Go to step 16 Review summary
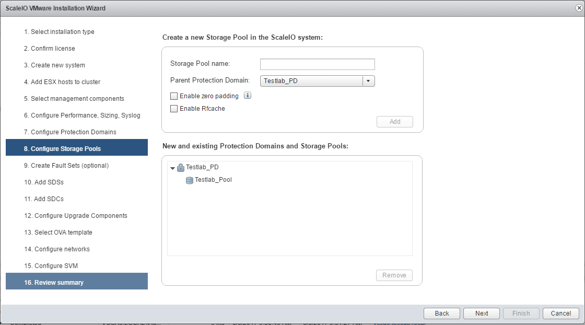 pyautogui.click(x=77, y=281)
